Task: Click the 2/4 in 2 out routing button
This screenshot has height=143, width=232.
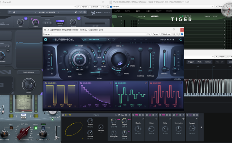Action: tap(166, 34)
